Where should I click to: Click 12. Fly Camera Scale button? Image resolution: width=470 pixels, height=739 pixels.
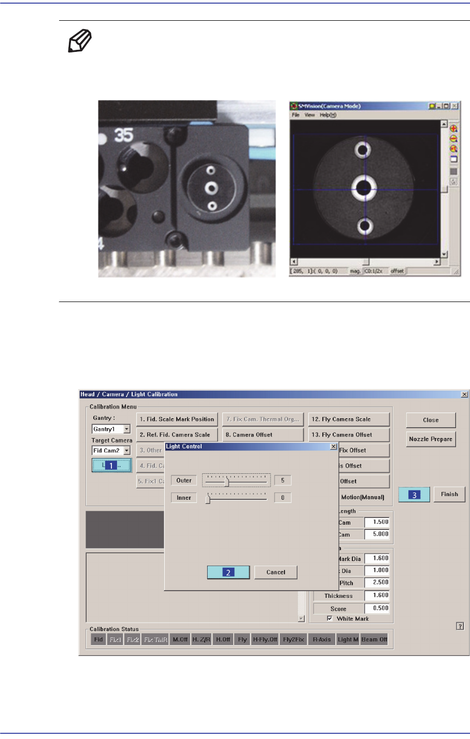pos(349,419)
